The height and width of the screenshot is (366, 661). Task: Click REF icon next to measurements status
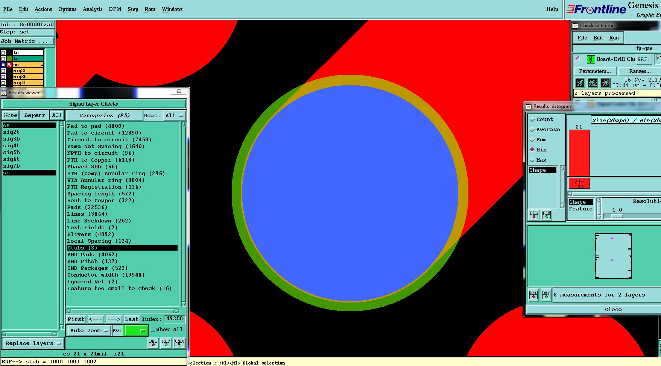click(546, 295)
